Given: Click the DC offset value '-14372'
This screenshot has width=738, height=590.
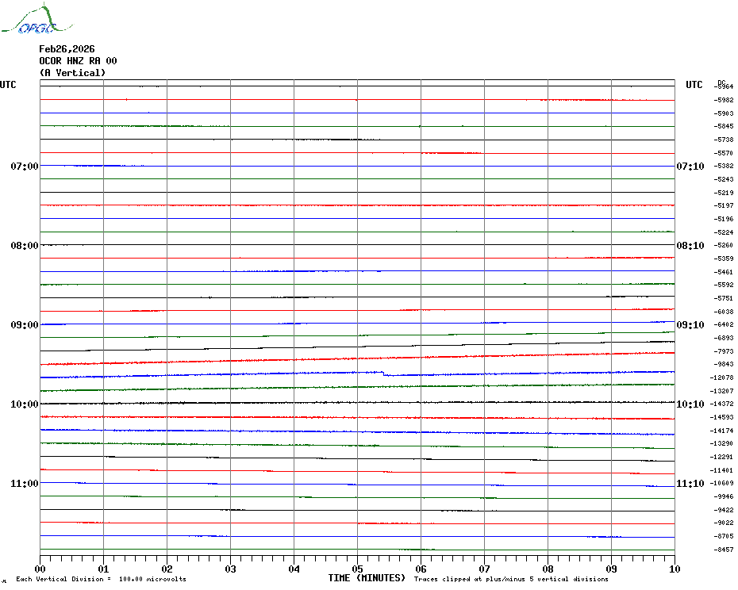Looking at the screenshot, I should 721,404.
